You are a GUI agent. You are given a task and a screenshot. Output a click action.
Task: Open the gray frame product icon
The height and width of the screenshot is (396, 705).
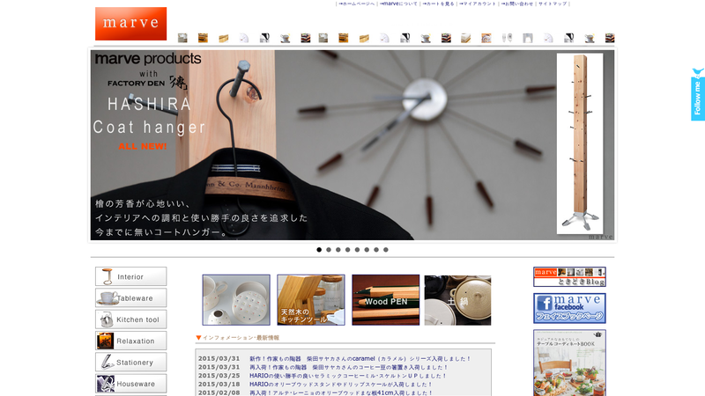528,38
